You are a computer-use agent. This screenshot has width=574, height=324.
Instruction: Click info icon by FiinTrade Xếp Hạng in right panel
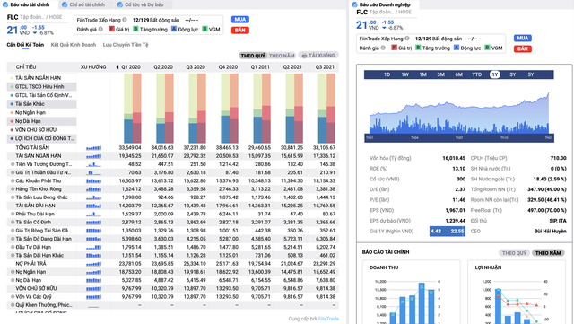[x=406, y=39]
